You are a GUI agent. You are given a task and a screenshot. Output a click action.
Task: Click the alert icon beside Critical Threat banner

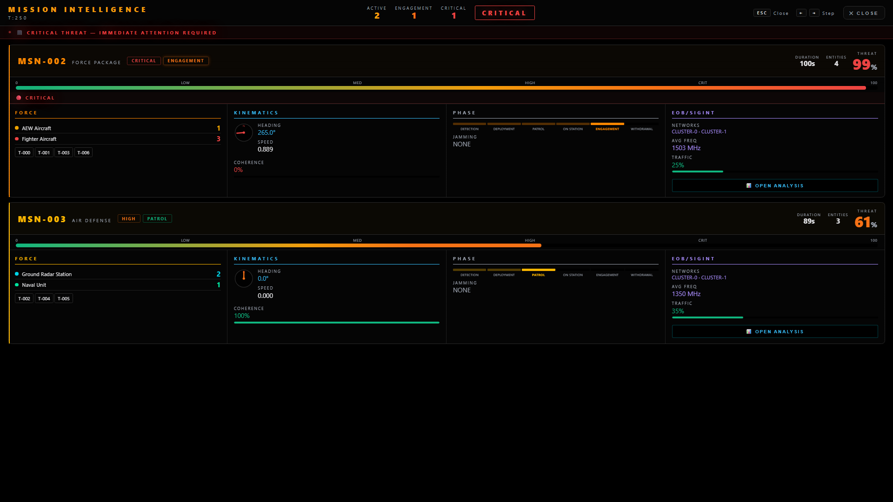[x=20, y=33]
